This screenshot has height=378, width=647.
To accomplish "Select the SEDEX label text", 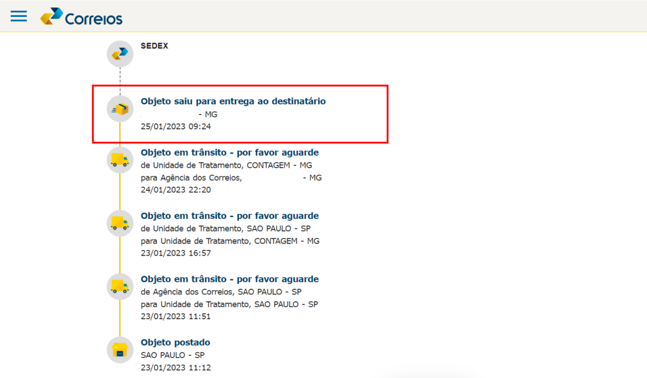I will point(154,46).
